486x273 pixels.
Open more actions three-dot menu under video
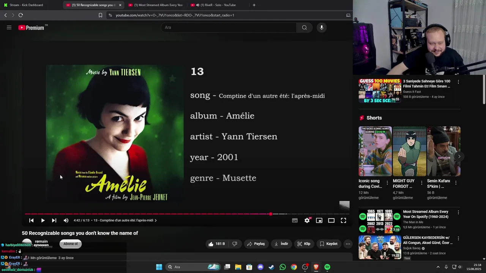[x=348, y=244]
